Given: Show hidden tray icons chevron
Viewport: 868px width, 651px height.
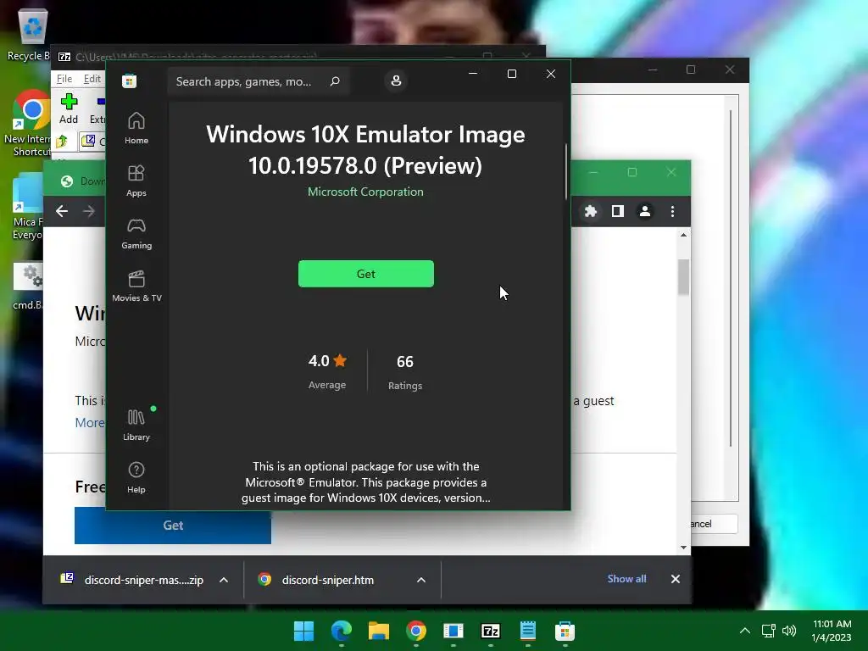Looking at the screenshot, I should pyautogui.click(x=745, y=631).
